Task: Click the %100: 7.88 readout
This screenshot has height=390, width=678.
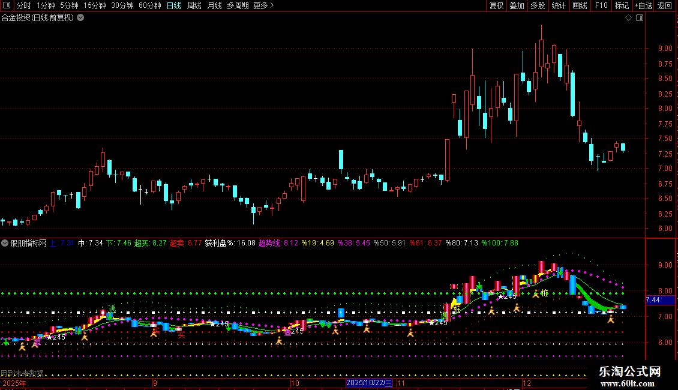Action: point(500,243)
